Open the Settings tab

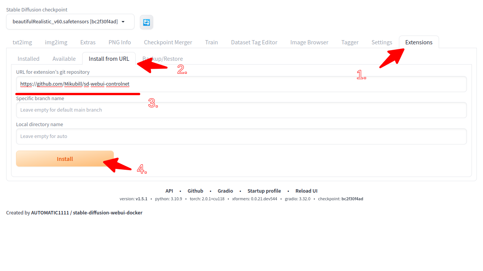(x=381, y=42)
